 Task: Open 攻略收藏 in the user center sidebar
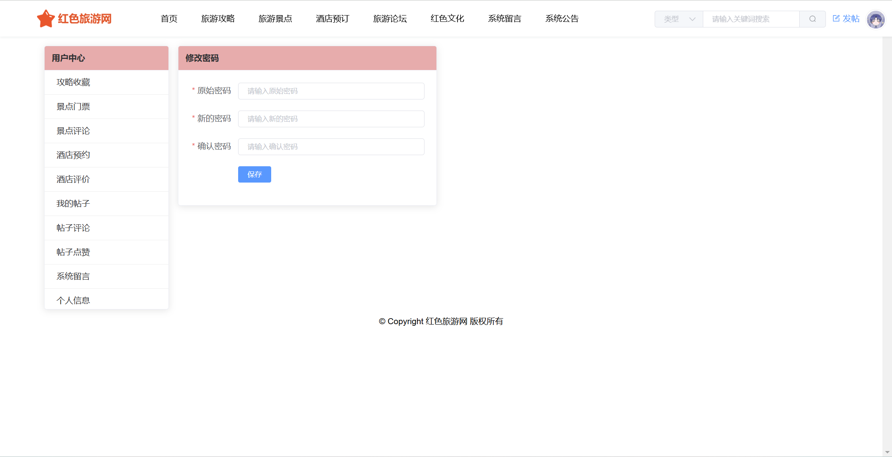[x=73, y=82]
